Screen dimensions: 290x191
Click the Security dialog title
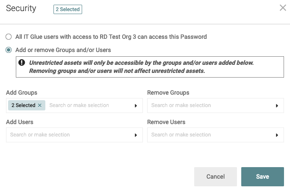click(21, 9)
